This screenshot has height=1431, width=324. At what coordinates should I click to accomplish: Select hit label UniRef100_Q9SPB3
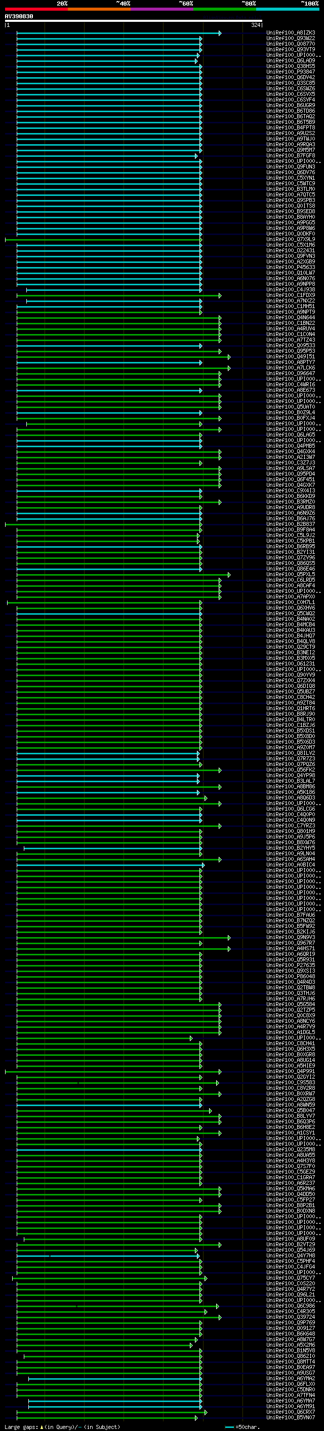[291, 201]
